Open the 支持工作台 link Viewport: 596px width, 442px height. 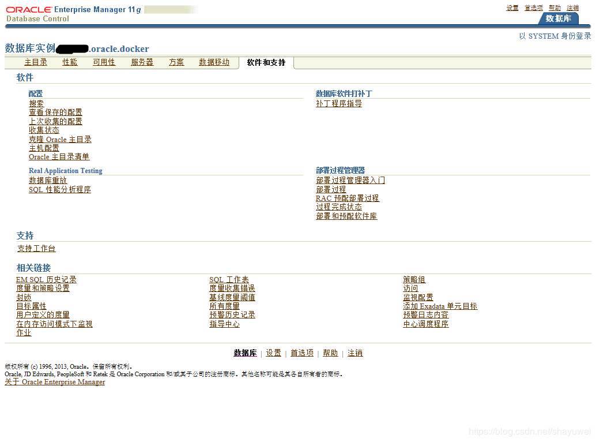tap(36, 248)
